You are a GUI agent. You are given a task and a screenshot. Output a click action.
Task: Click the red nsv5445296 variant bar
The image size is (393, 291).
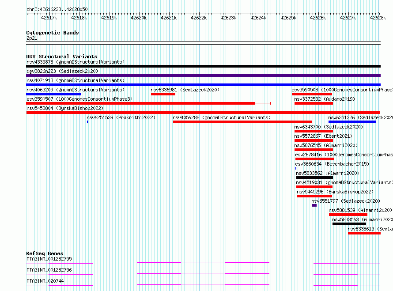314,196
